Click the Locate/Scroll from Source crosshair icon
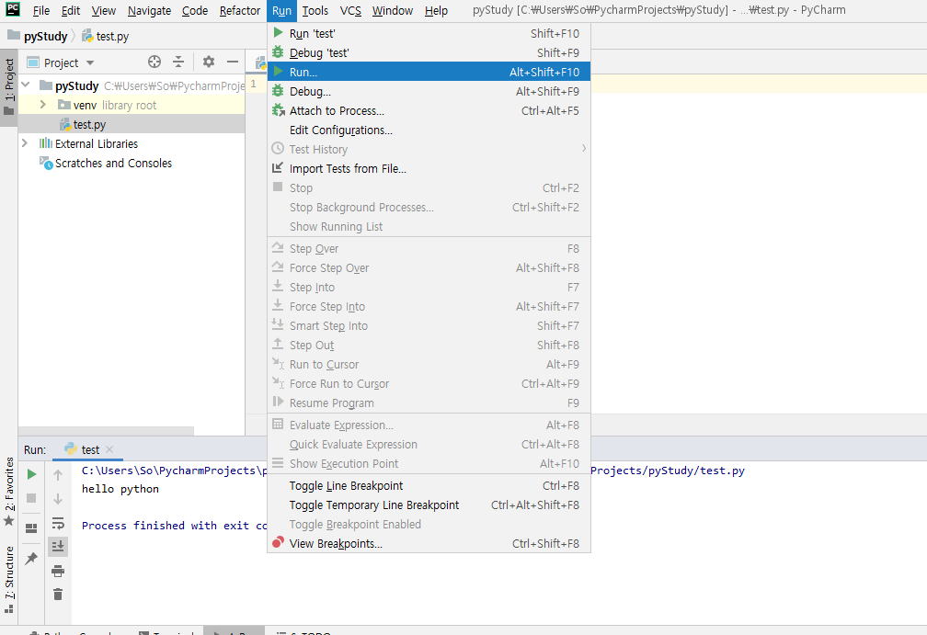 coord(154,62)
